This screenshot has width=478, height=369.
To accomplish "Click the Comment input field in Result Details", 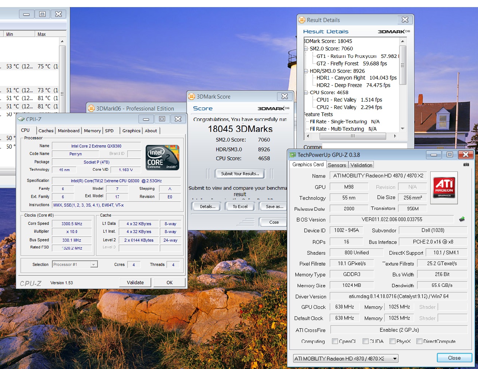I will [x=364, y=146].
